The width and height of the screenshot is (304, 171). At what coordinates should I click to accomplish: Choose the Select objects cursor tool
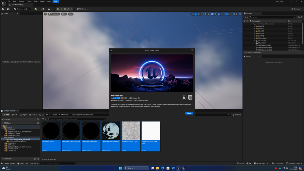pyautogui.click(x=193, y=14)
